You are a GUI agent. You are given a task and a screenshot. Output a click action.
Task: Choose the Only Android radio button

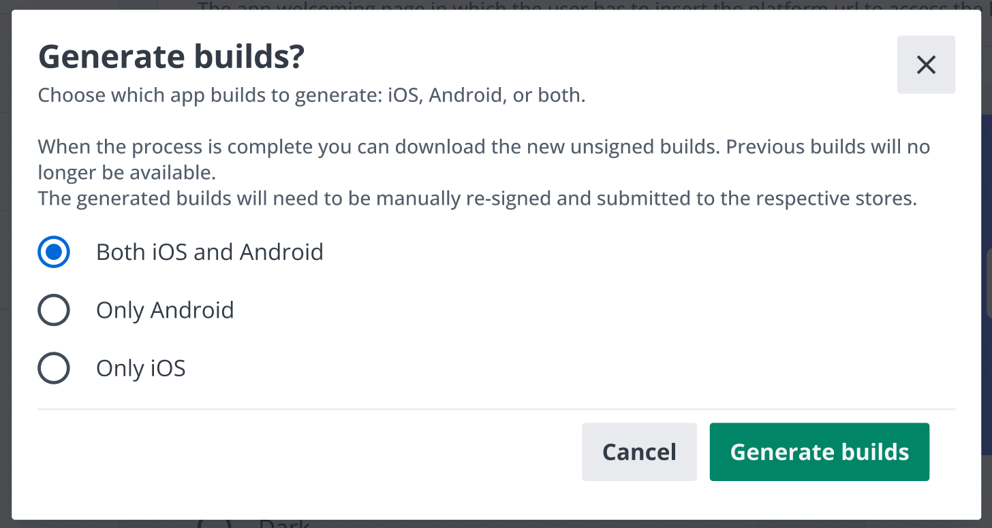(54, 310)
